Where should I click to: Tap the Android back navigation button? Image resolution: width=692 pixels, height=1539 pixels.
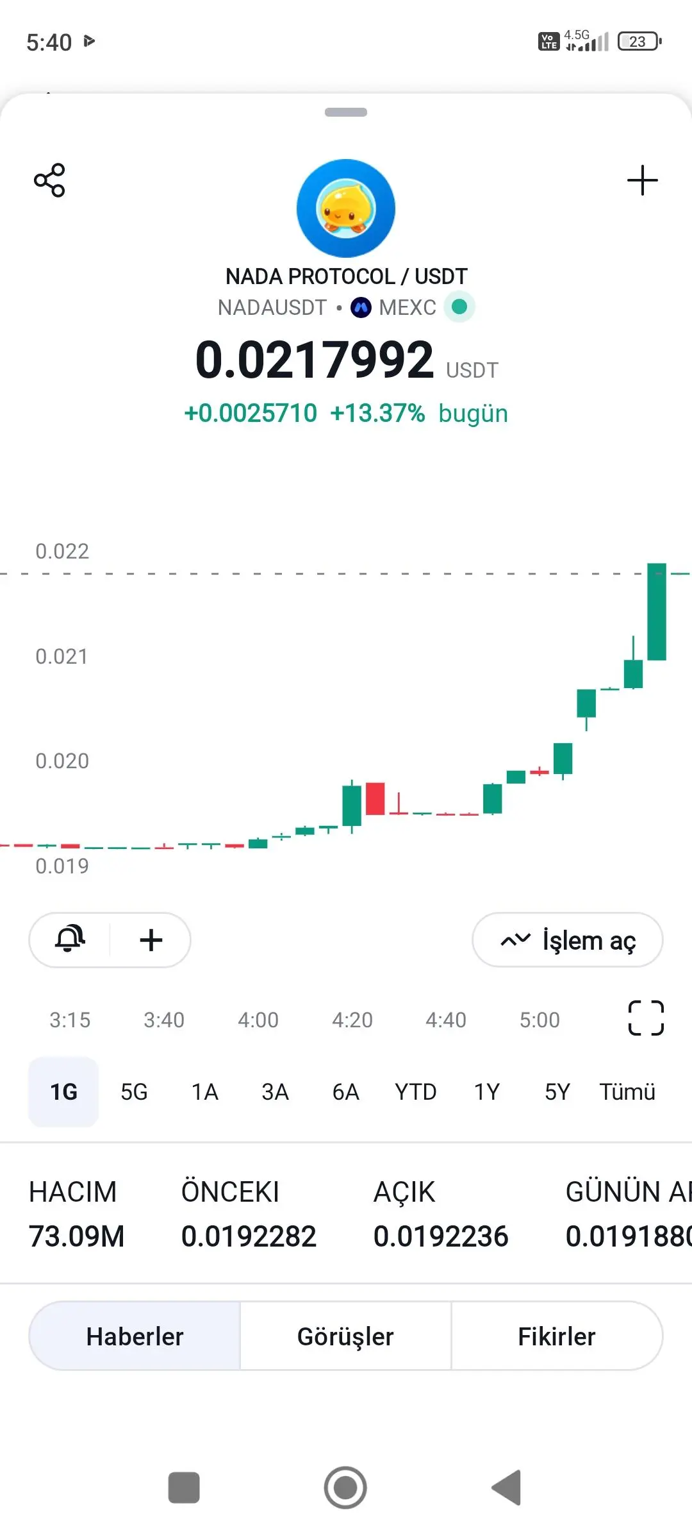[x=507, y=1487]
